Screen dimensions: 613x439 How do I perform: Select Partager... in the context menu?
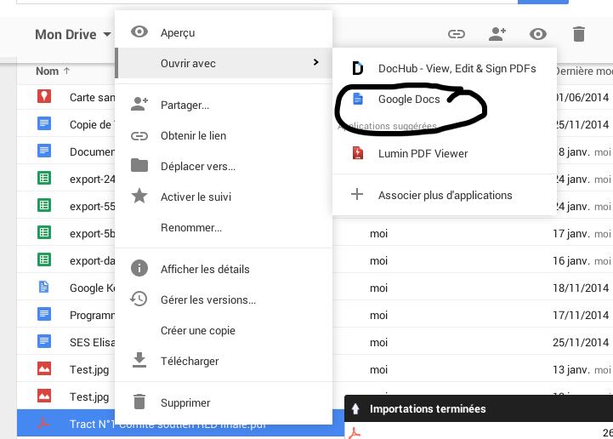point(224,105)
